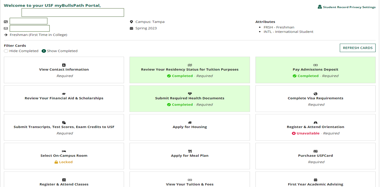The image size is (380, 187).
Task: Click the 'Spring 2023' term text
Action: (x=146, y=28)
